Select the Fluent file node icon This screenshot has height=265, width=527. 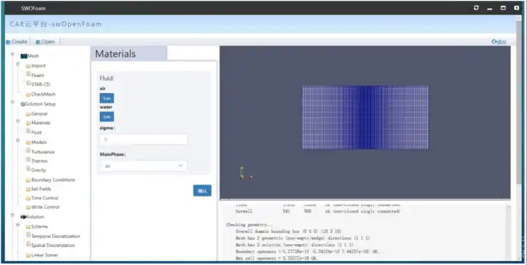28,74
